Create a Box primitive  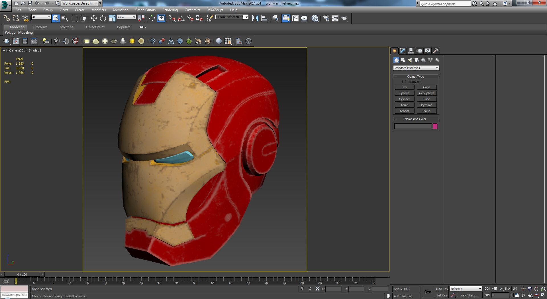point(404,87)
